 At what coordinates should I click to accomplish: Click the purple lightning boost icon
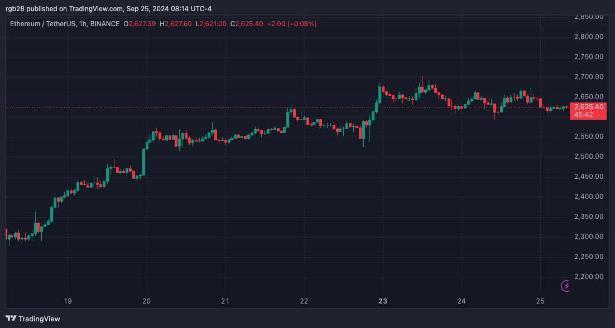click(565, 286)
